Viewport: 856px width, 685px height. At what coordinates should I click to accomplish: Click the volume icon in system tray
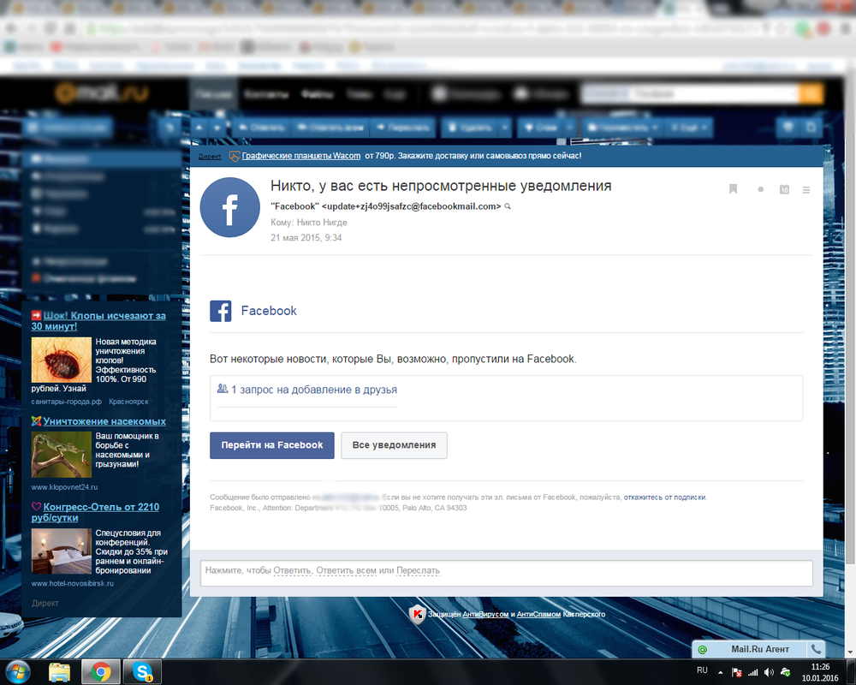pos(768,671)
